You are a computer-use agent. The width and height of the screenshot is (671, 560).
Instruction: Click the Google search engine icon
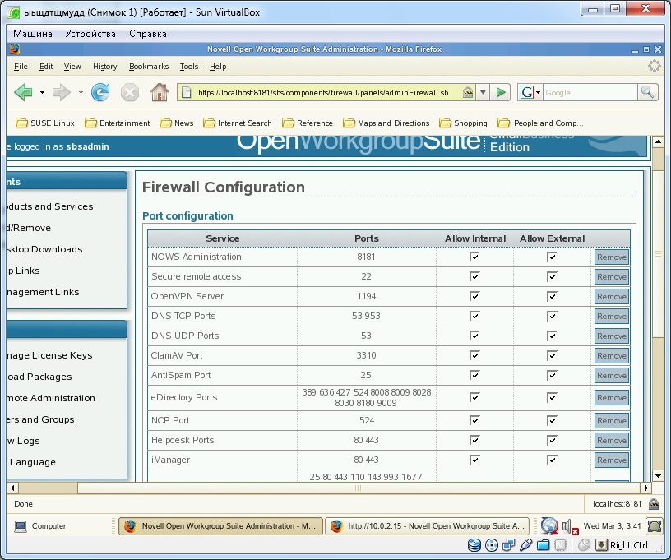[x=527, y=92]
